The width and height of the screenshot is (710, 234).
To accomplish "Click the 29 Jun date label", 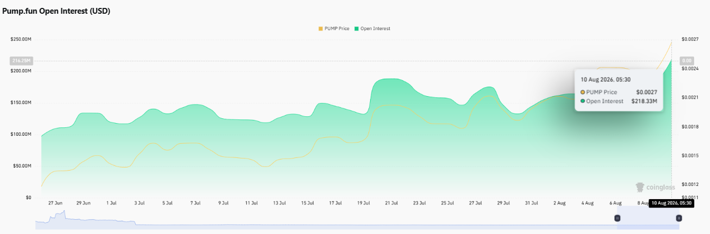I will (x=84, y=203).
